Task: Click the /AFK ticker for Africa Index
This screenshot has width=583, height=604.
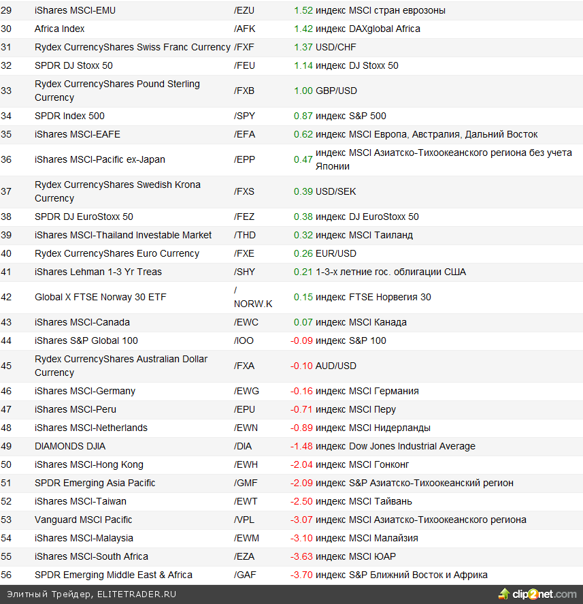Action: click(x=245, y=29)
